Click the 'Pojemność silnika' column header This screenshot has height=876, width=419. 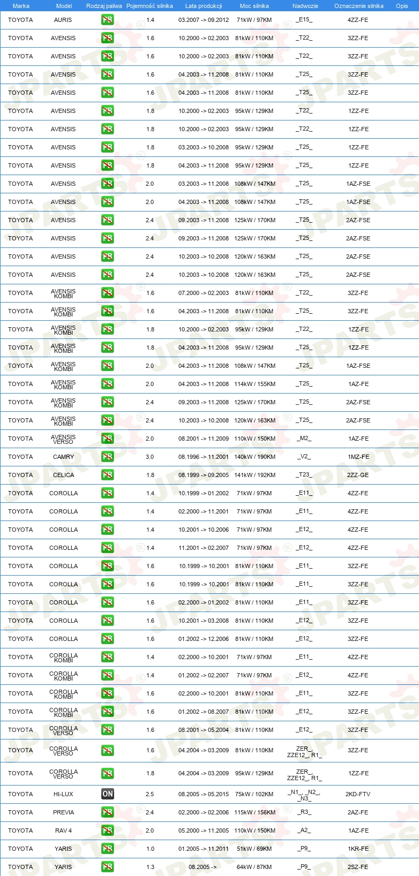pos(149,6)
